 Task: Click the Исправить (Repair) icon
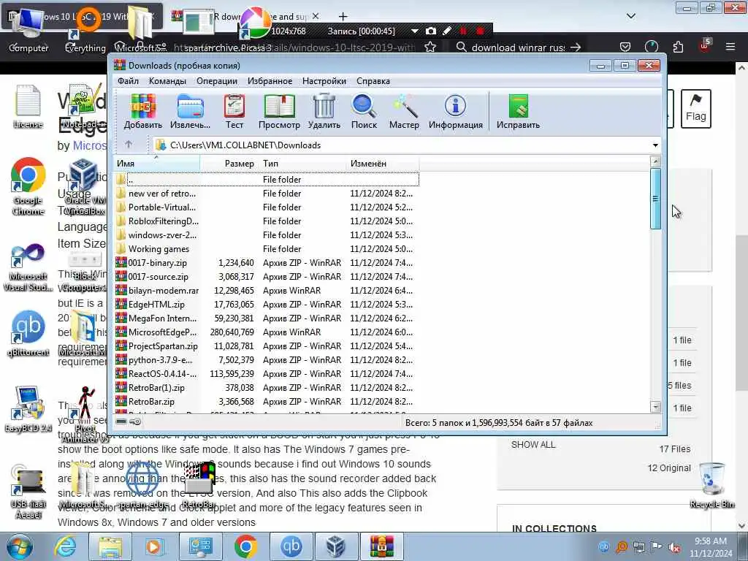(518, 111)
